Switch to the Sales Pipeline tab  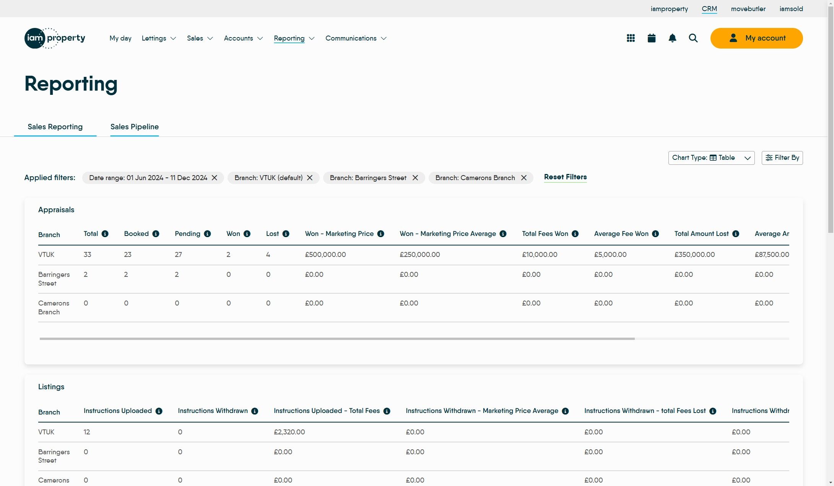pyautogui.click(x=134, y=127)
